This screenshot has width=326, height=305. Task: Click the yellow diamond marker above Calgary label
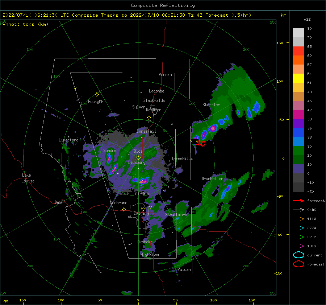[x=143, y=209]
